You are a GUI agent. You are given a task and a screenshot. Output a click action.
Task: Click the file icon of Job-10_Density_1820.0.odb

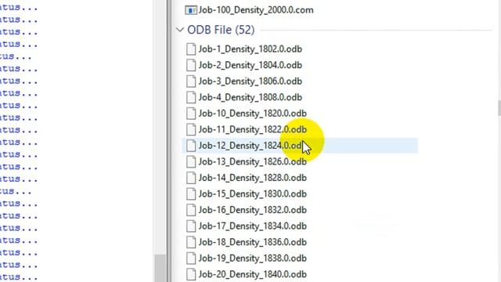(x=191, y=114)
